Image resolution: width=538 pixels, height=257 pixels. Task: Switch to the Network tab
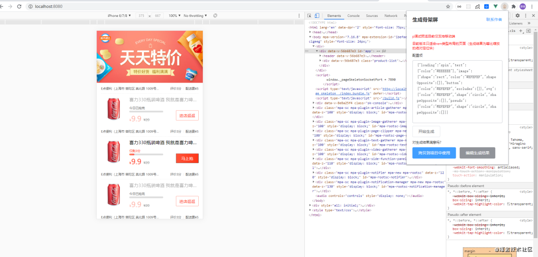[391, 16]
